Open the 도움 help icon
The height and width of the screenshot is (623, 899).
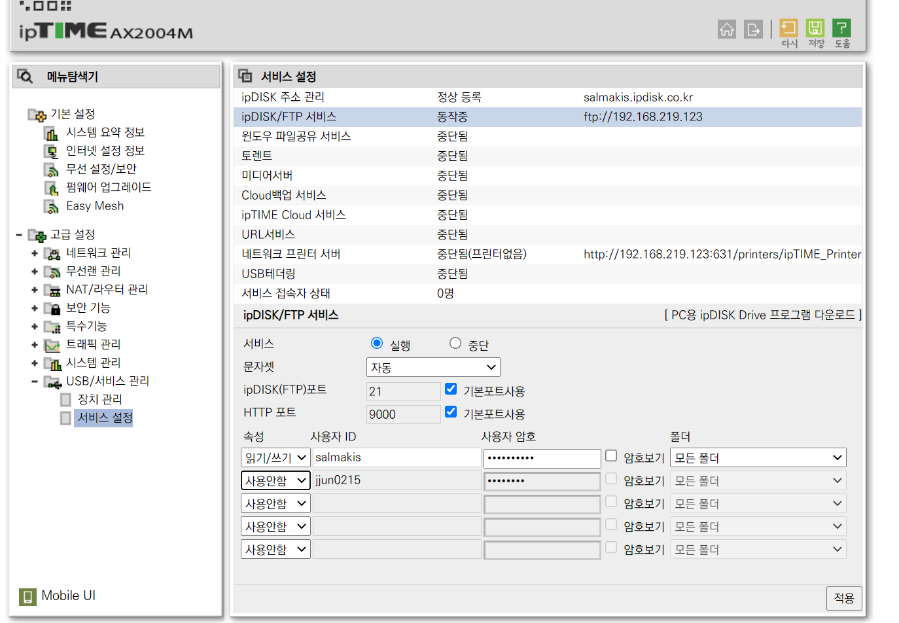[841, 27]
